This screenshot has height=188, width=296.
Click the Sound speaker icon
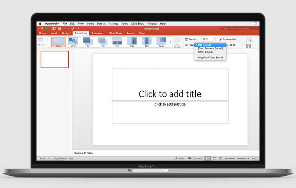[187, 45]
